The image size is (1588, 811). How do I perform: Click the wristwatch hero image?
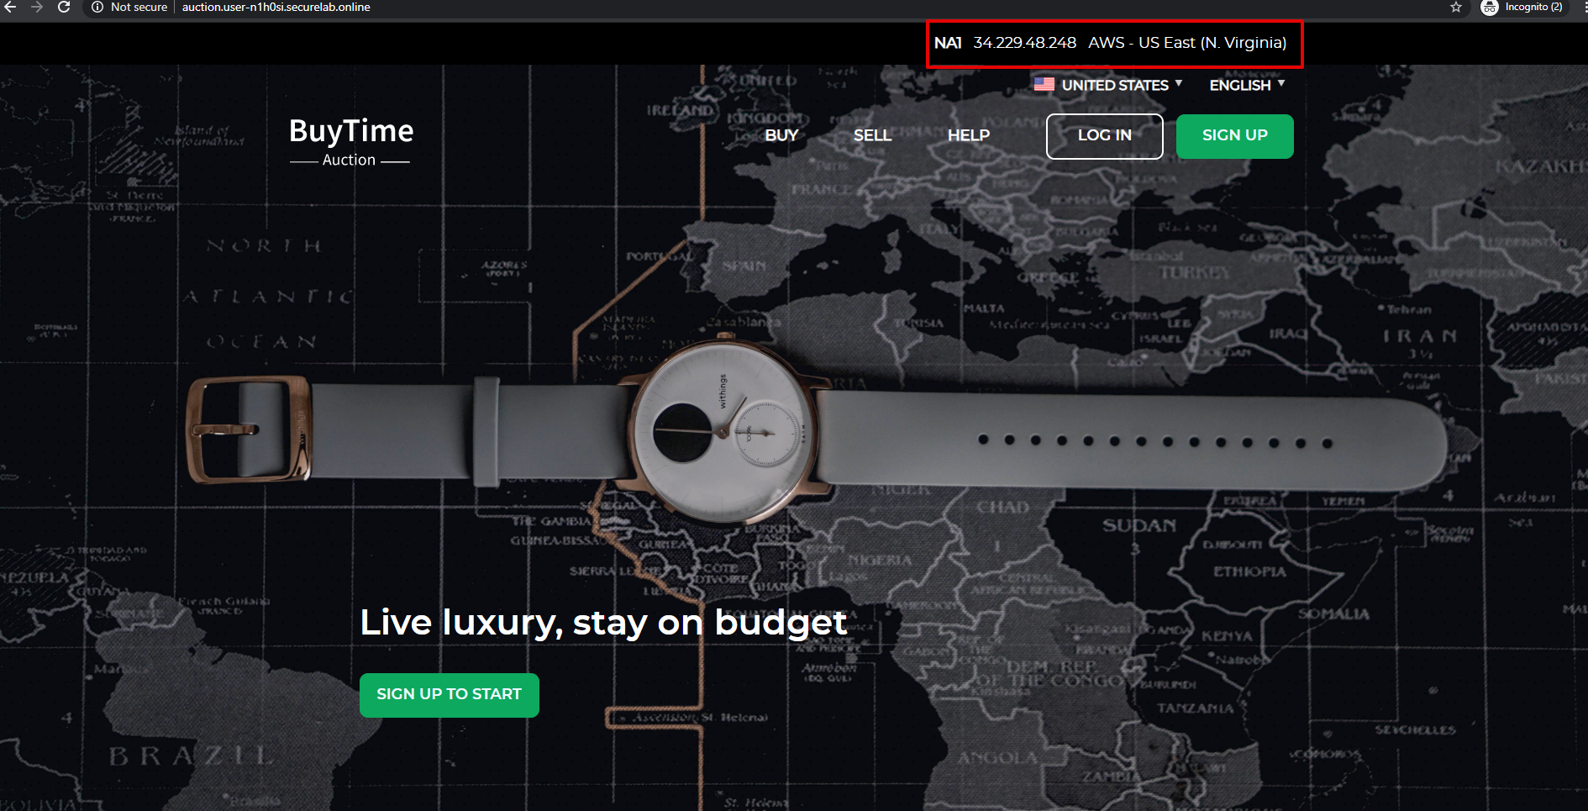(x=815, y=433)
